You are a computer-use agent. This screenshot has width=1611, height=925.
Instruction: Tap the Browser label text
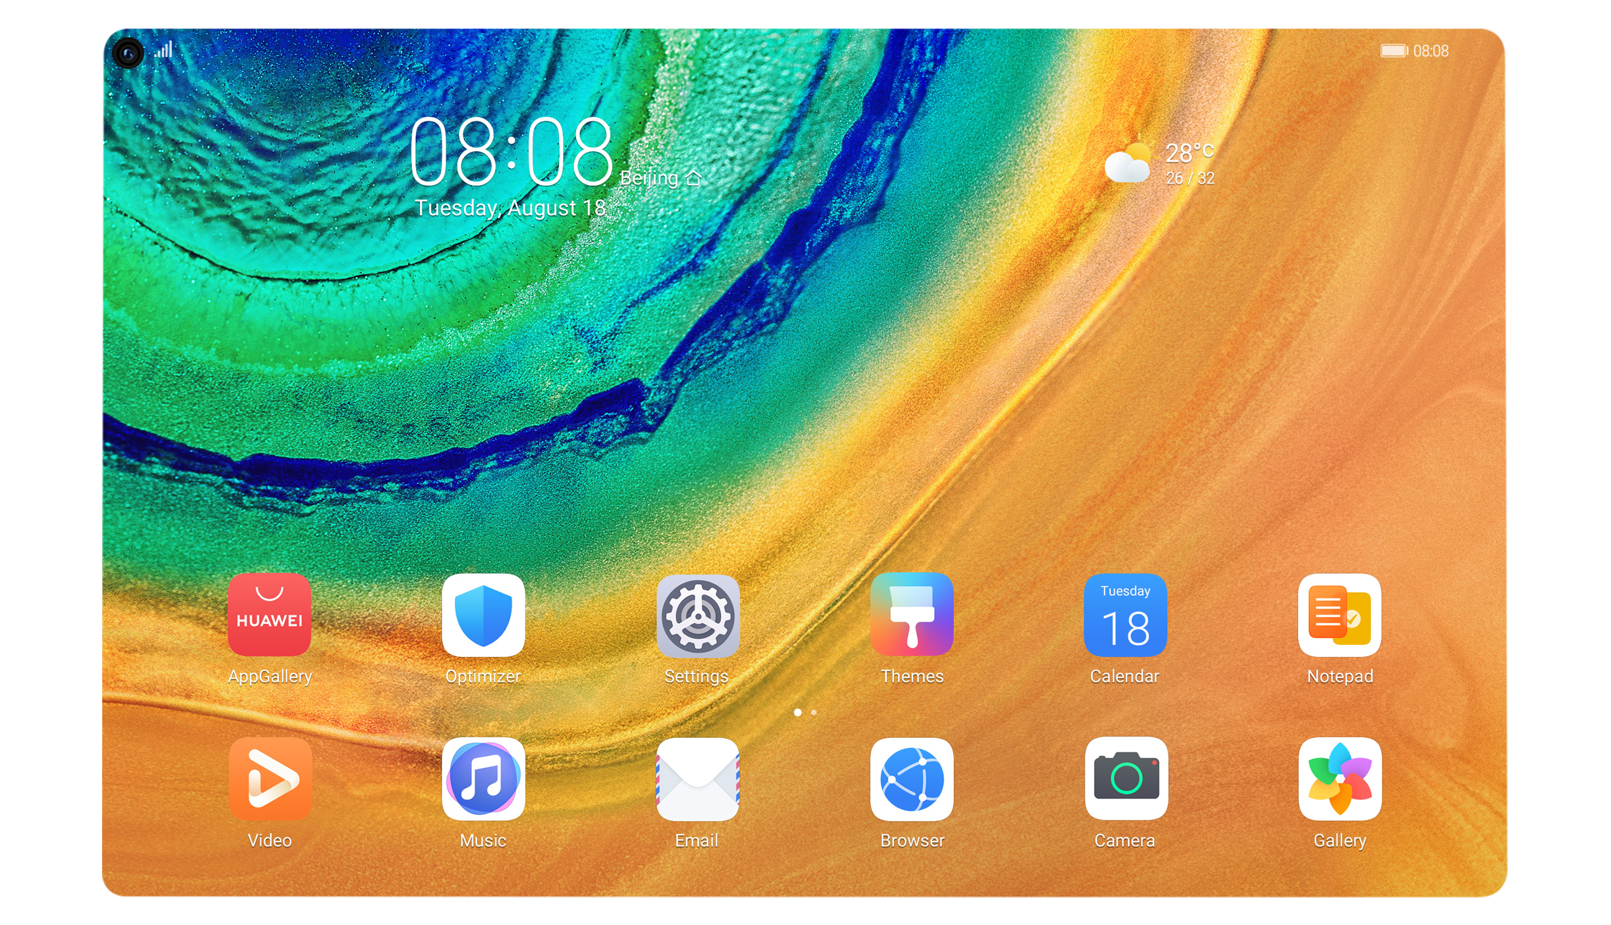pos(911,841)
